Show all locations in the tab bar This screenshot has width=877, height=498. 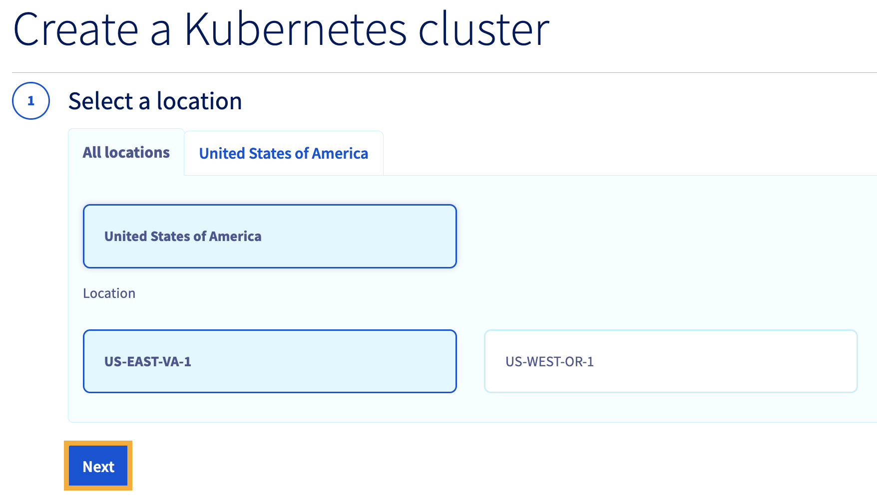click(x=126, y=152)
